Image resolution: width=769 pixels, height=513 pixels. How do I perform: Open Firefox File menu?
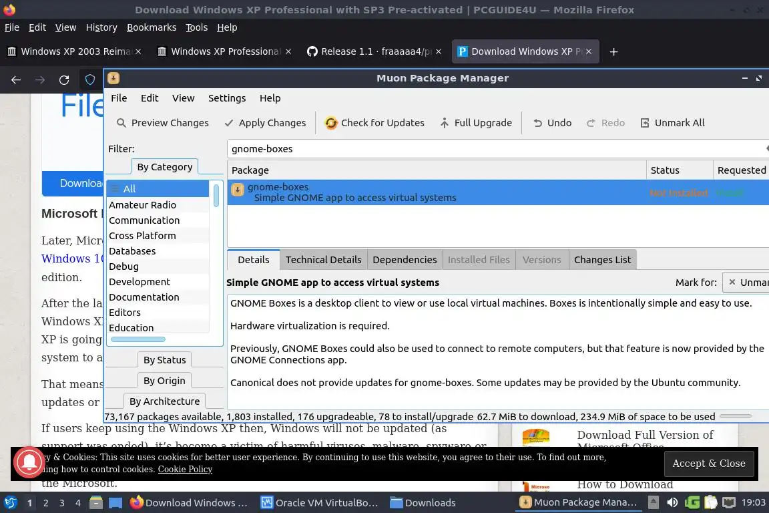coord(12,27)
